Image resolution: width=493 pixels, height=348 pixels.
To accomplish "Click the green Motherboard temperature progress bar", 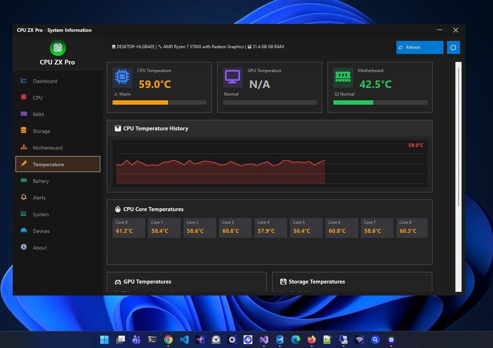I will [380, 102].
